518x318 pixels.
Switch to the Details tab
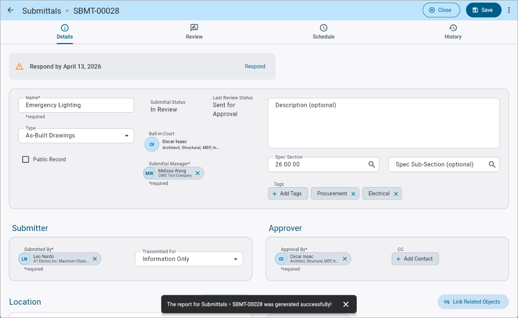coord(65,32)
